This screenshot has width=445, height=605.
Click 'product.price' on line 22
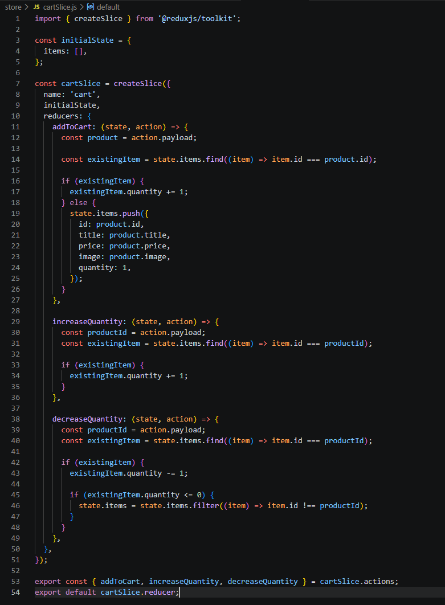coord(137,246)
